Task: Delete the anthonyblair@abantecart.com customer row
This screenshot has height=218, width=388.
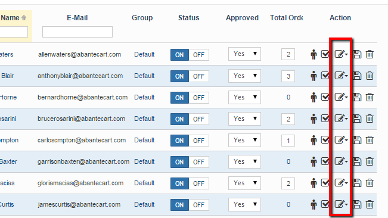Action: pos(370,76)
